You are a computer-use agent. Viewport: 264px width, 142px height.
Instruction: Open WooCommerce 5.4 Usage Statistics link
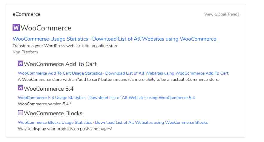pyautogui.click(x=52, y=98)
